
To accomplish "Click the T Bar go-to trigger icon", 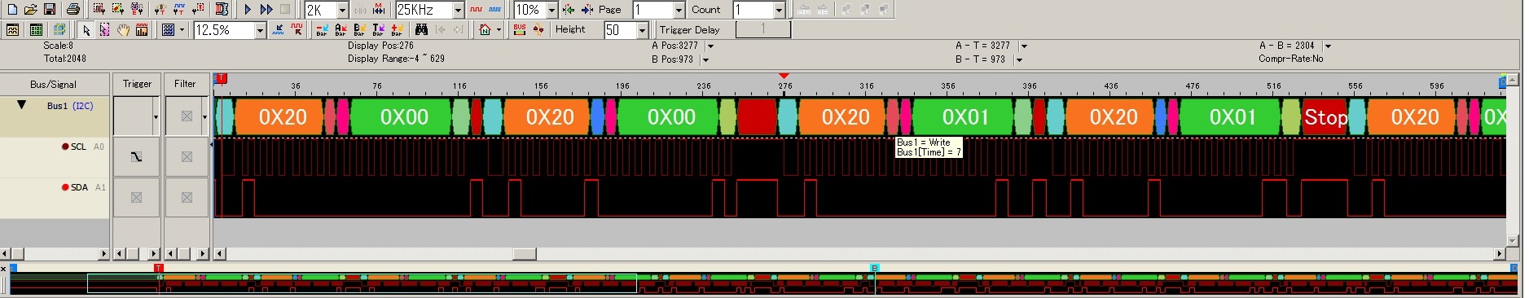I will (x=377, y=30).
